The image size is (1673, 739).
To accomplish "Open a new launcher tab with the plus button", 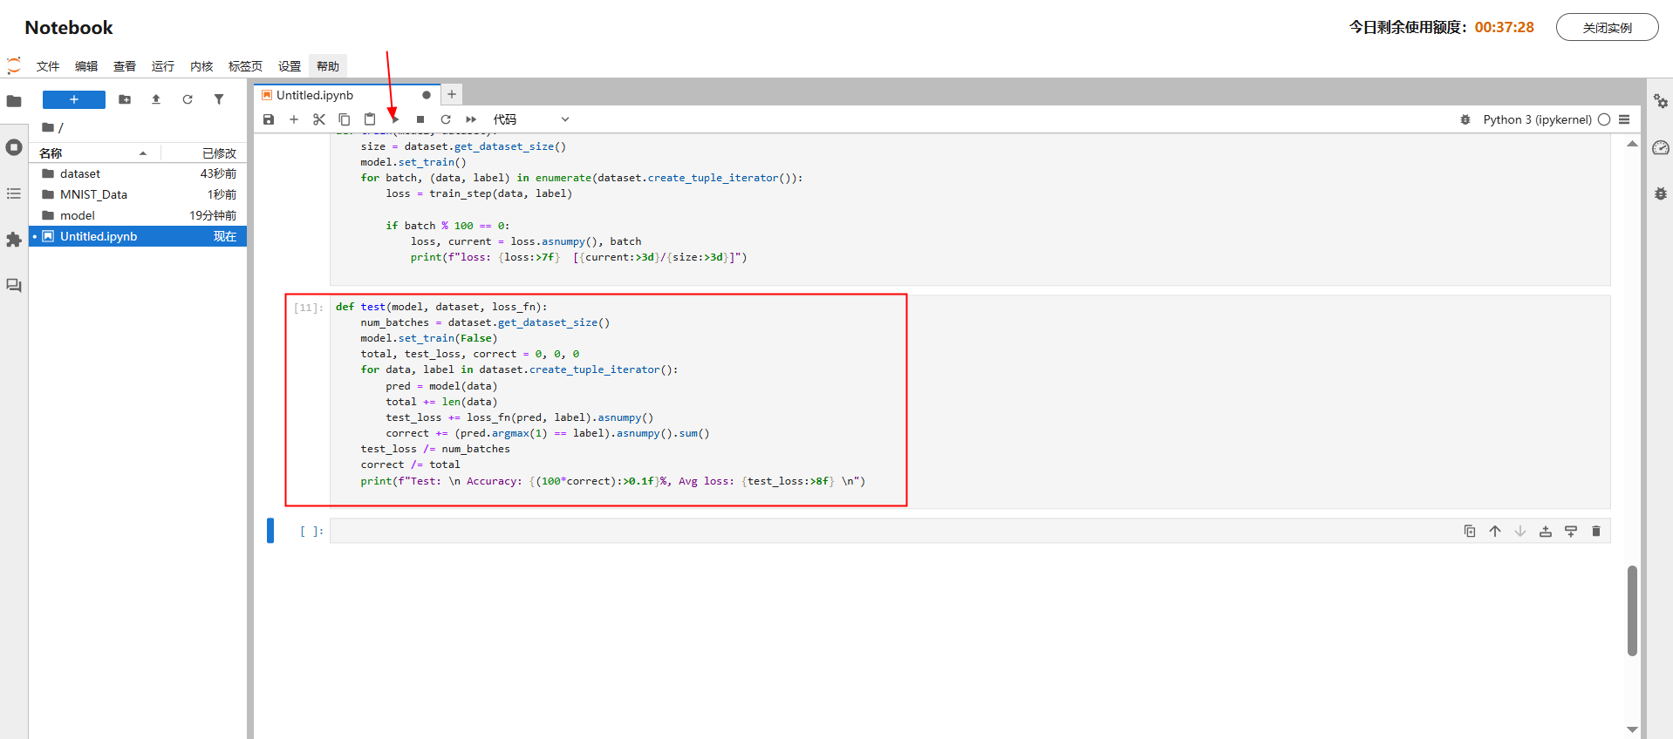I will 452,94.
